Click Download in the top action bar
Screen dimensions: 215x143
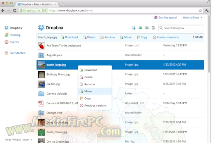click(x=69, y=37)
